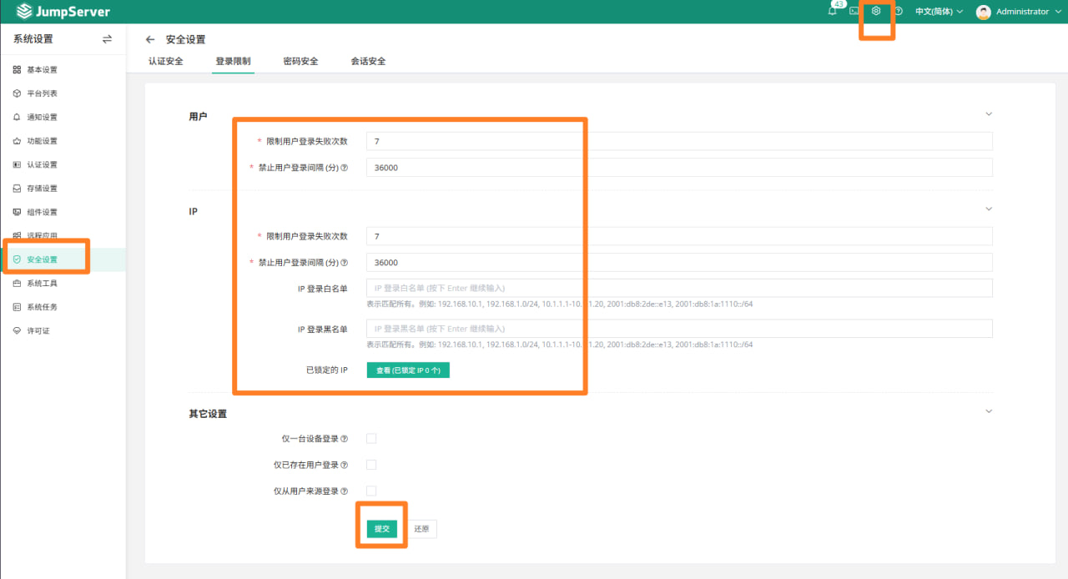Switch to the 密码安全 tab

(300, 62)
